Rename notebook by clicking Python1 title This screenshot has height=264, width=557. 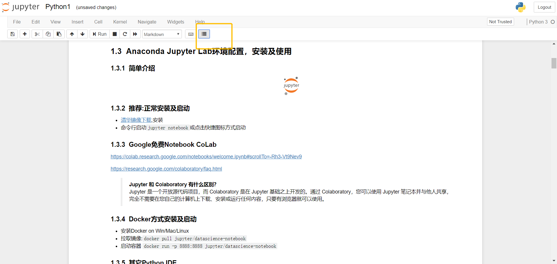(58, 7)
